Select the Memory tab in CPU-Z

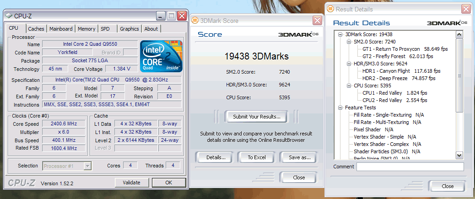pos(86,29)
